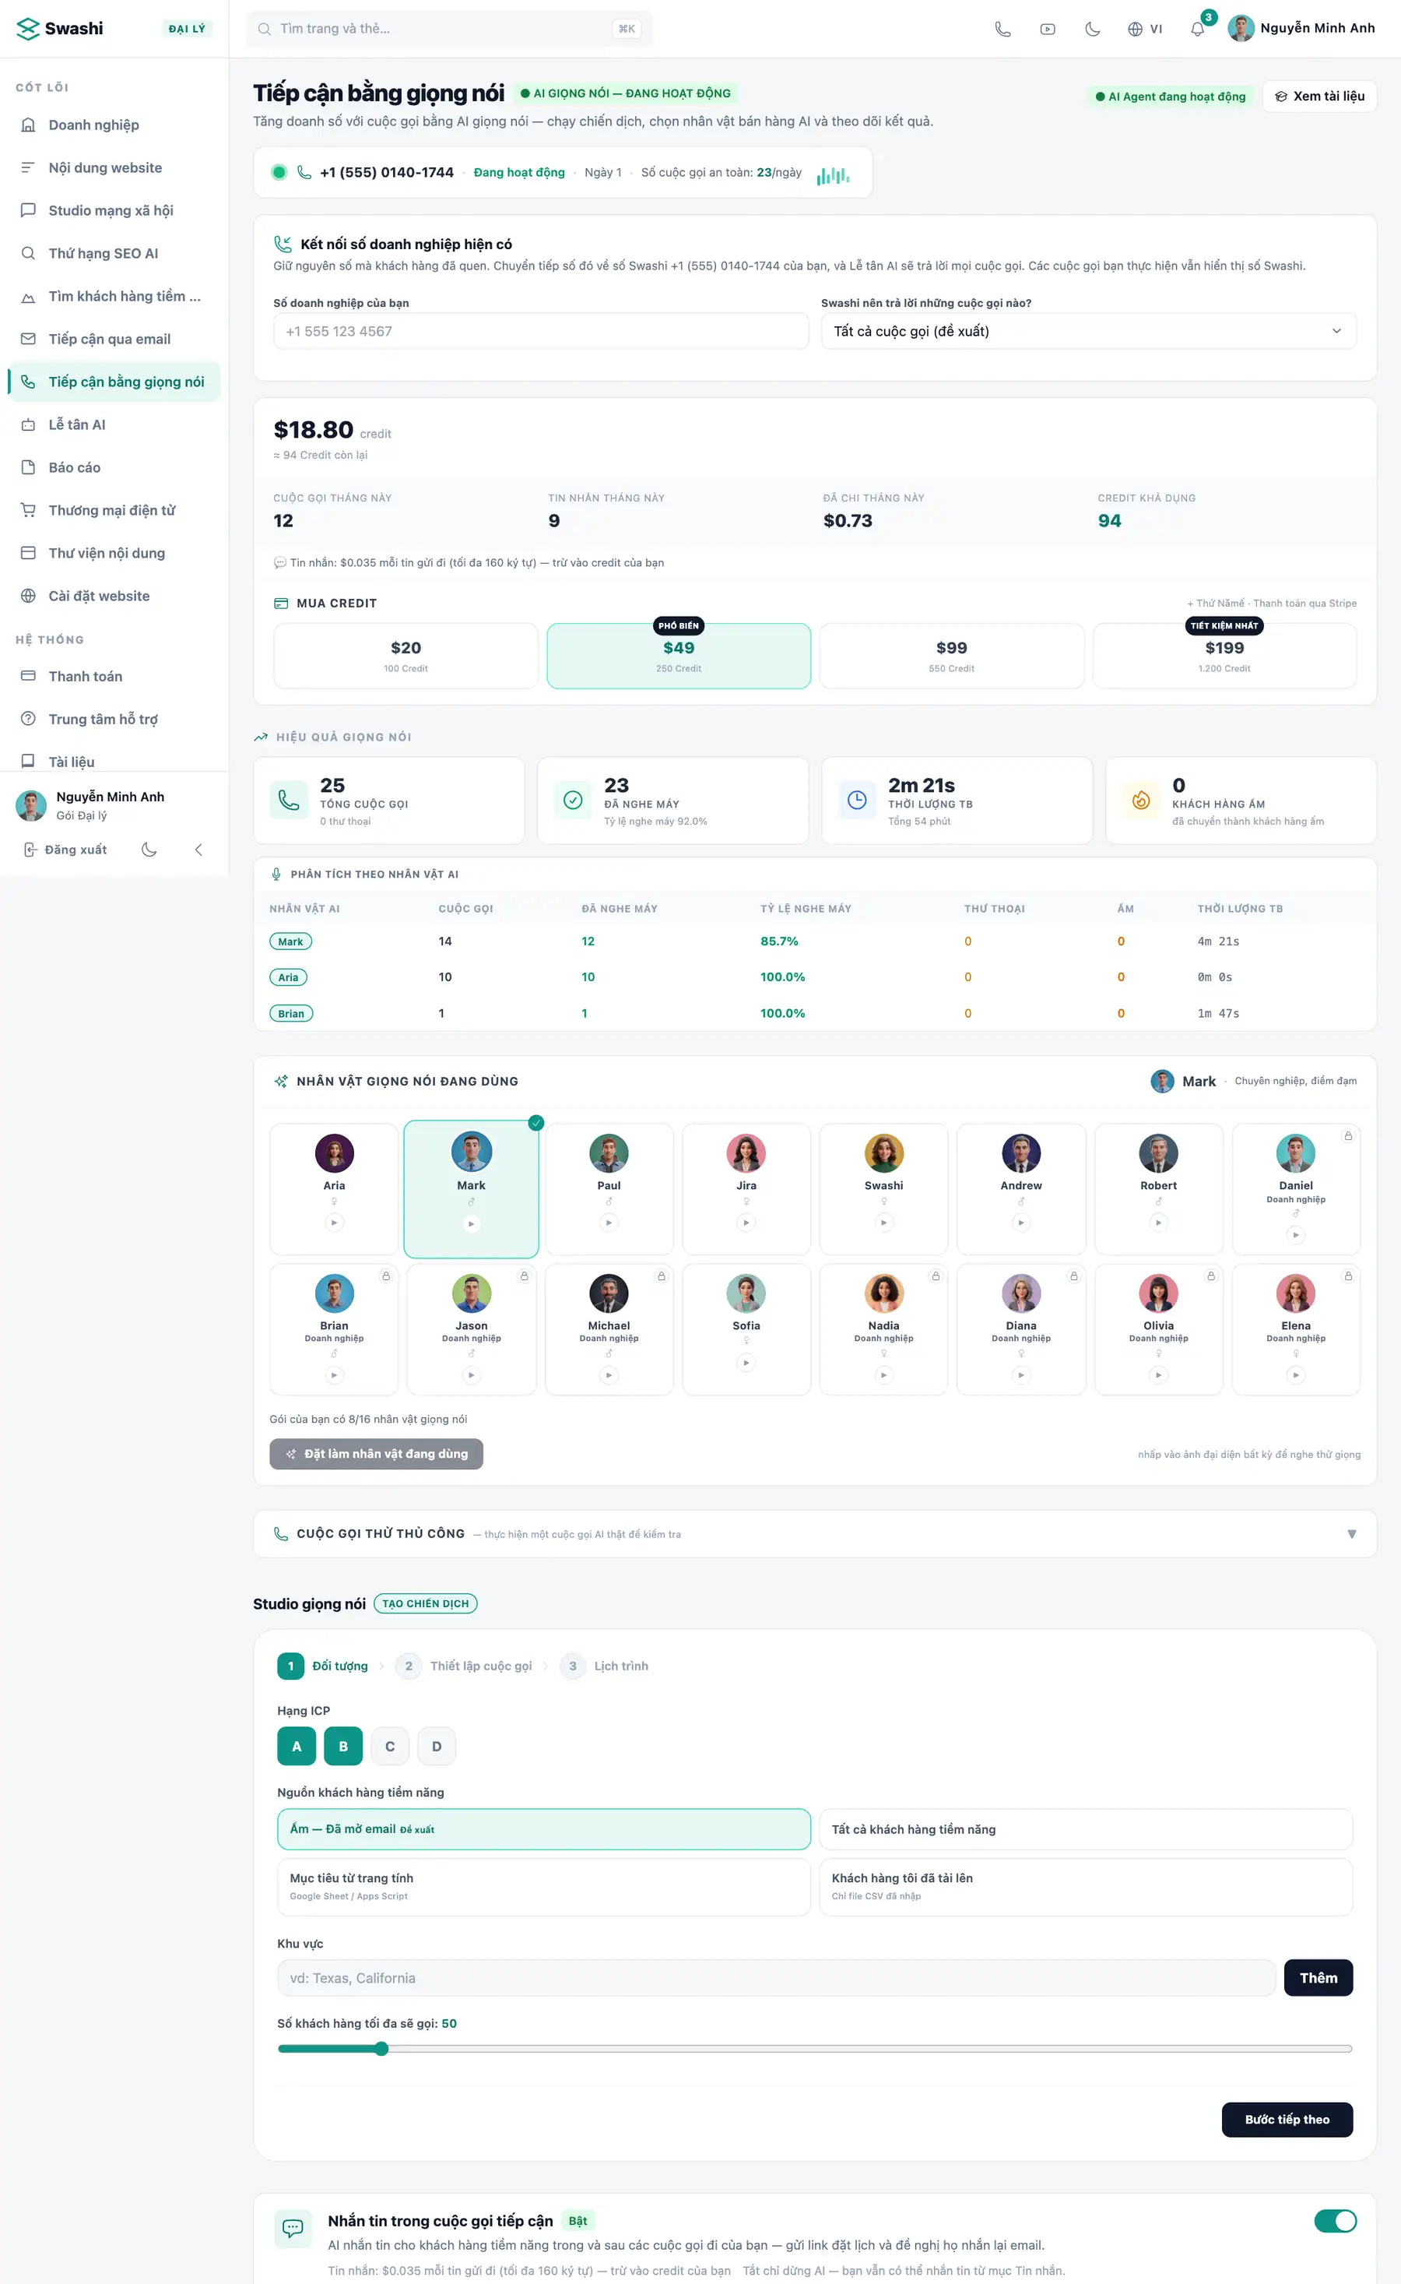The height and width of the screenshot is (2284, 1401).
Task: Click the Số doanh nghiệp của bạn input
Action: (541, 331)
